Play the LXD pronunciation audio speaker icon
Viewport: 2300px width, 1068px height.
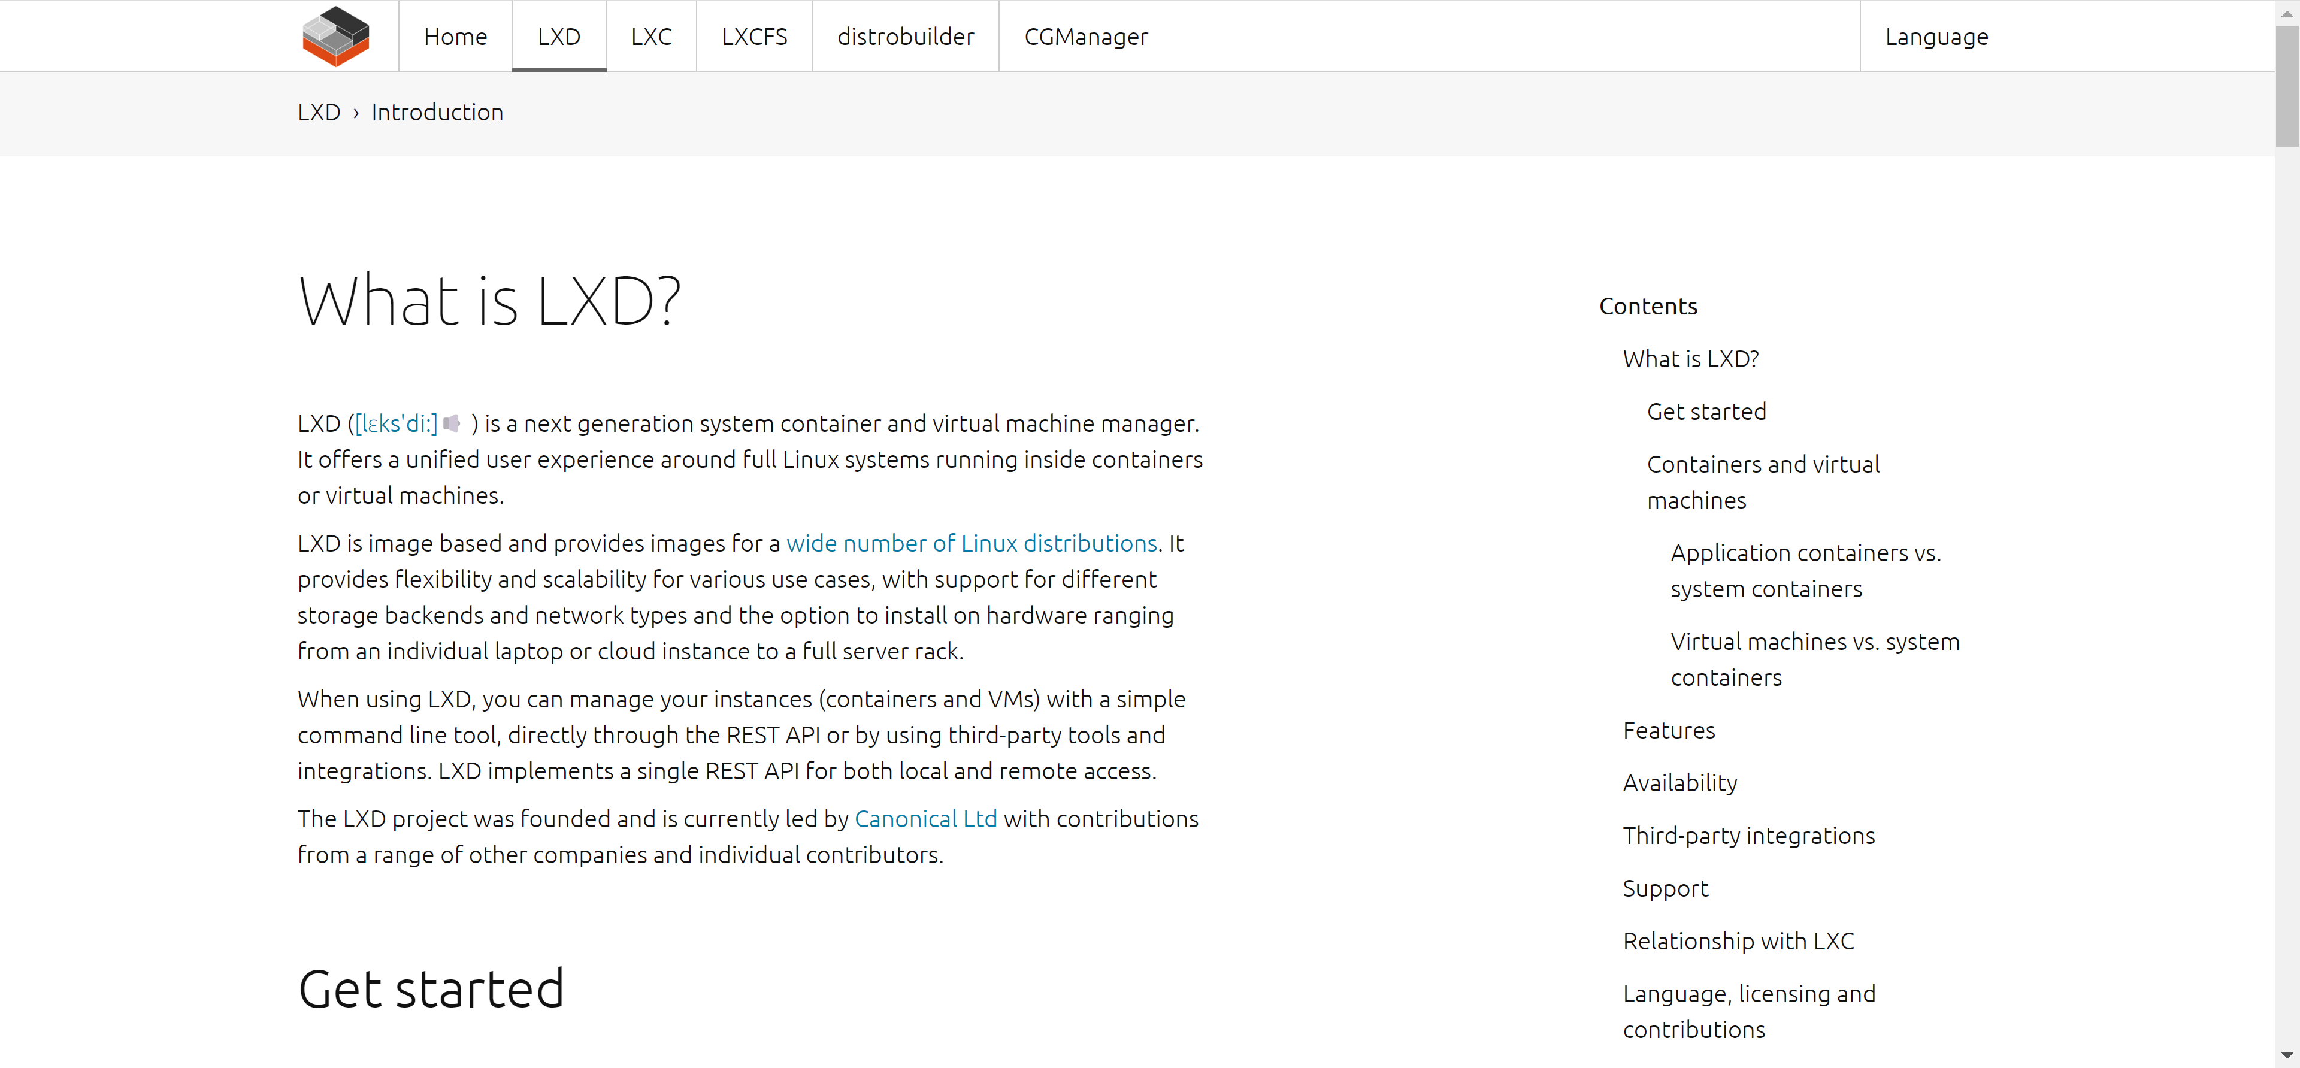pyautogui.click(x=452, y=423)
